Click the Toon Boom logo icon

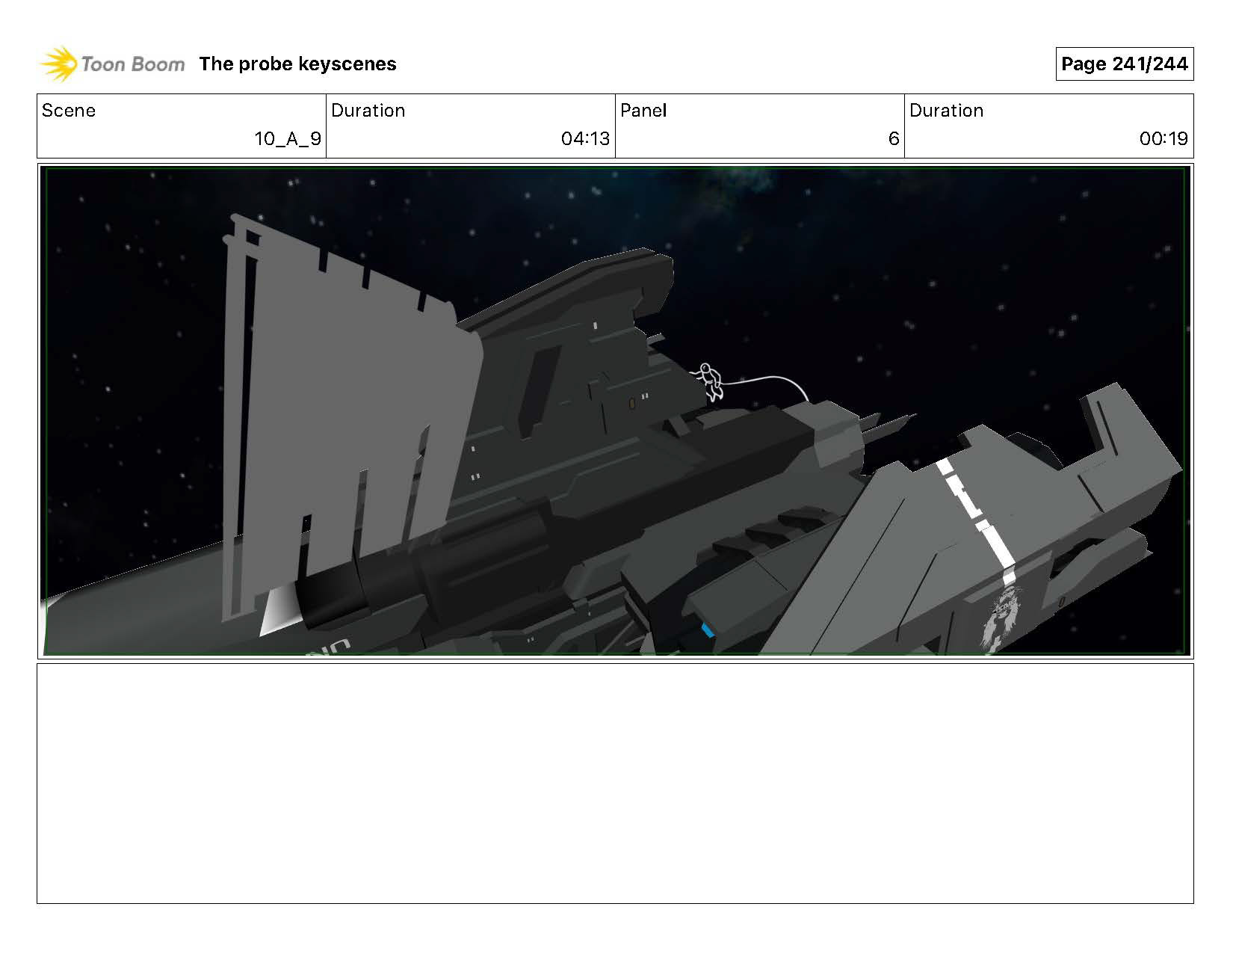(58, 64)
